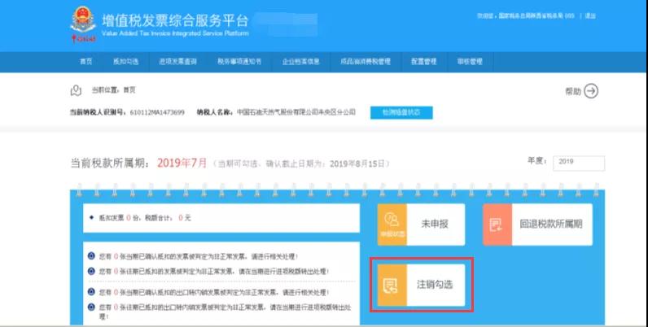The height and width of the screenshot is (327, 648).
Task: Open the 抵扣勾选 navigation tab
Action: click(125, 62)
